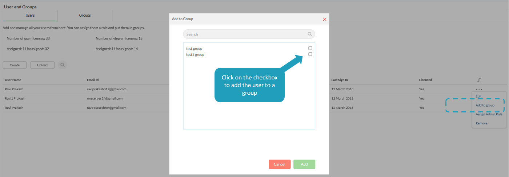Focus the group Search input field
The image size is (509, 177).
pos(245,34)
